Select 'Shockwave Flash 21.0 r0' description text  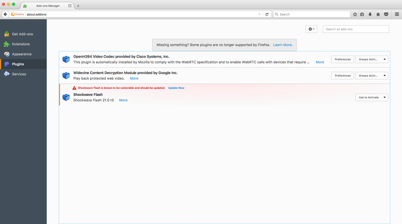(93, 100)
